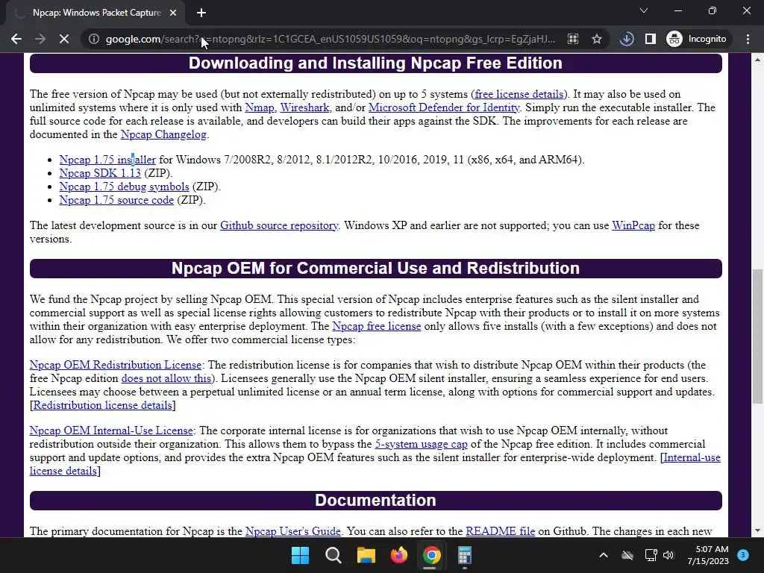This screenshot has height=573, width=764.
Task: Open the Npcap Changelog link
Action: click(163, 134)
